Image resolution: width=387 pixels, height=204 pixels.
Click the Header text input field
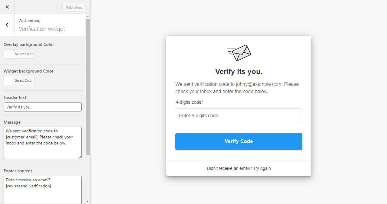[43, 107]
